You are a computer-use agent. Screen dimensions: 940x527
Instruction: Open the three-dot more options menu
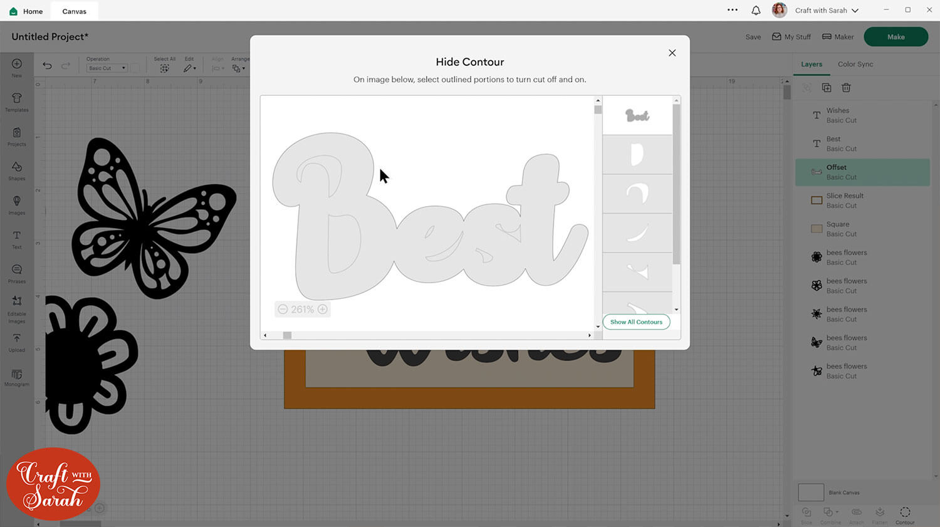(x=733, y=10)
